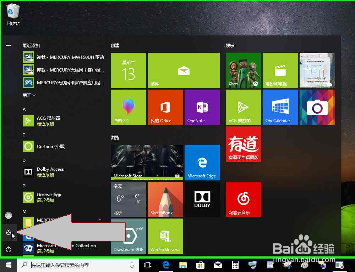
Task: Click the 创建 tile group heading
Action: click(x=115, y=45)
